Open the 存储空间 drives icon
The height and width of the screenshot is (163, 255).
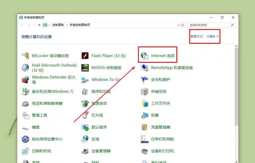coord(144,92)
